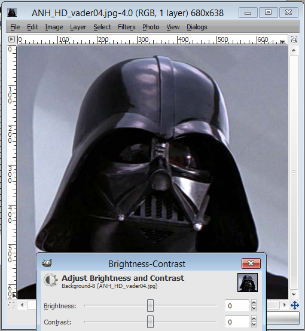Image resolution: width=305 pixels, height=331 pixels.
Task: Toggle the Quick Mask icon at bottom left
Action: 11,305
